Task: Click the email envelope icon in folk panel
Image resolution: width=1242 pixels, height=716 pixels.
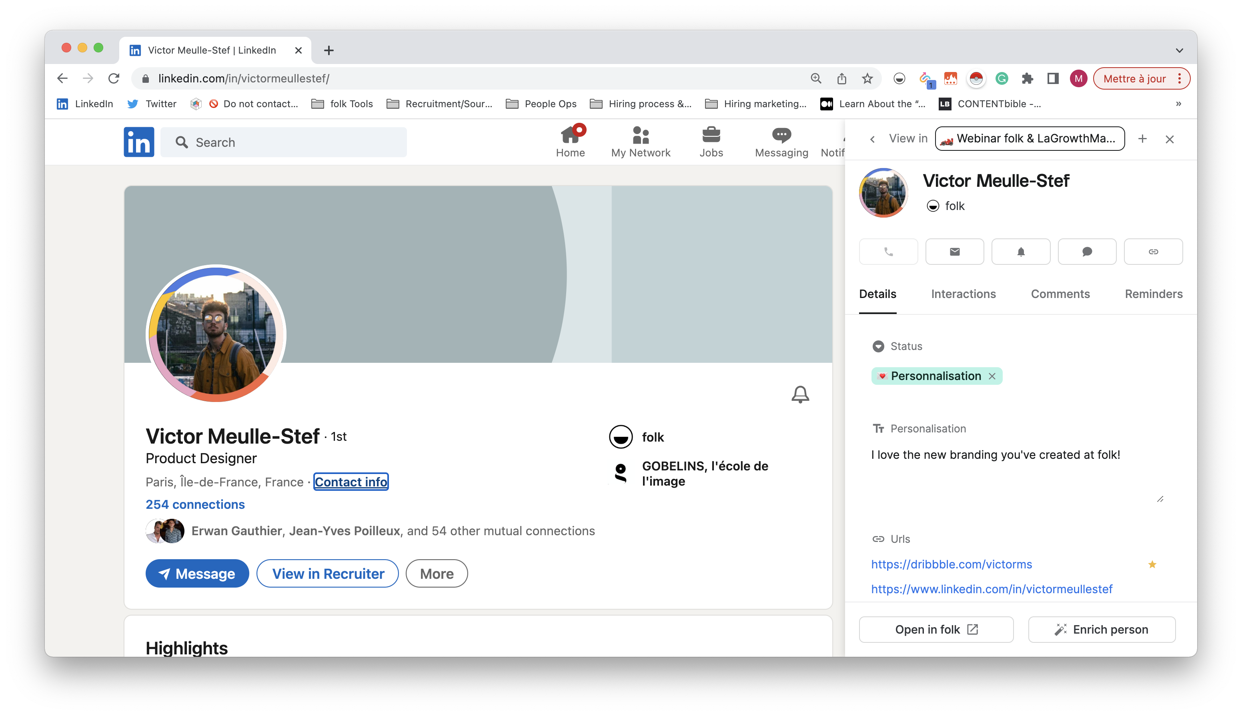Action: [954, 252]
